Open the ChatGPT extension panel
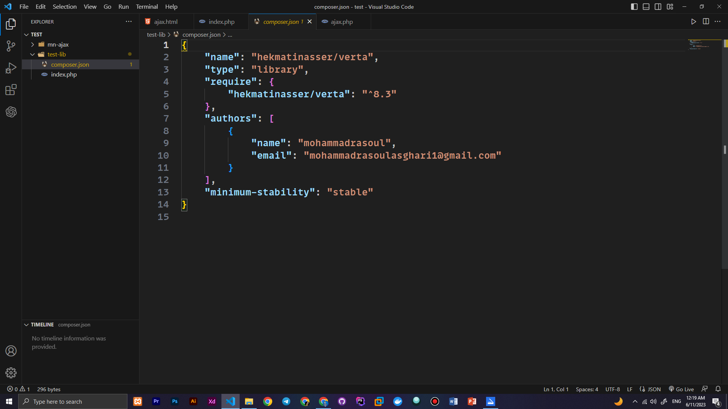 [11, 112]
